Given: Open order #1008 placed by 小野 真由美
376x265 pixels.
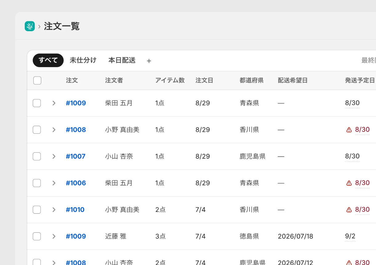Looking at the screenshot, I should click(76, 130).
